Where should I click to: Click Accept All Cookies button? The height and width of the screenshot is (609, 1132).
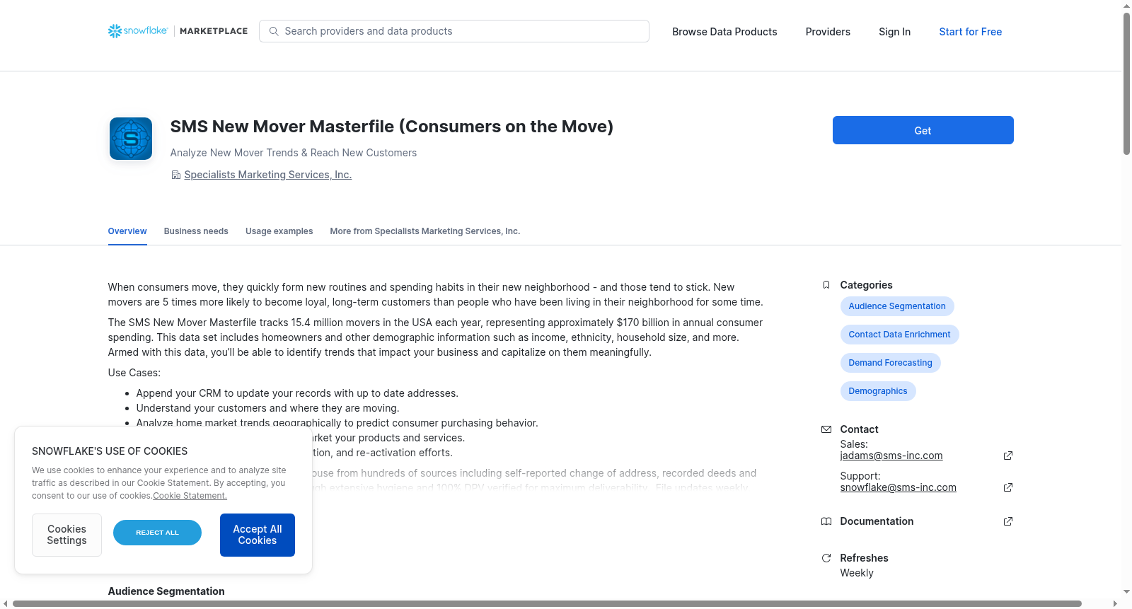(x=258, y=535)
